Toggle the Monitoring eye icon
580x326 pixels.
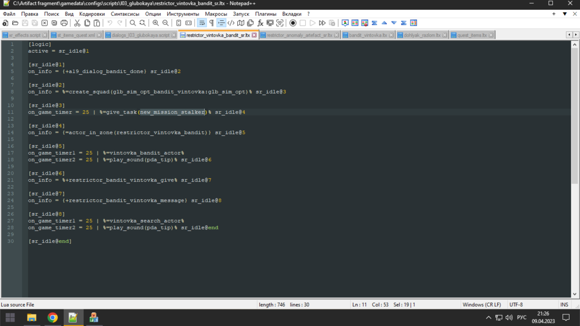click(280, 23)
